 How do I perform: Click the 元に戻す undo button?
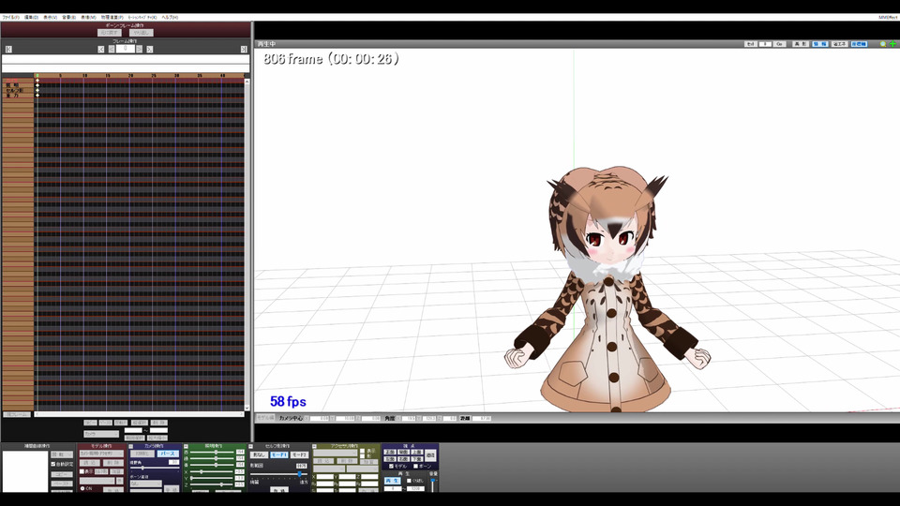point(110,33)
